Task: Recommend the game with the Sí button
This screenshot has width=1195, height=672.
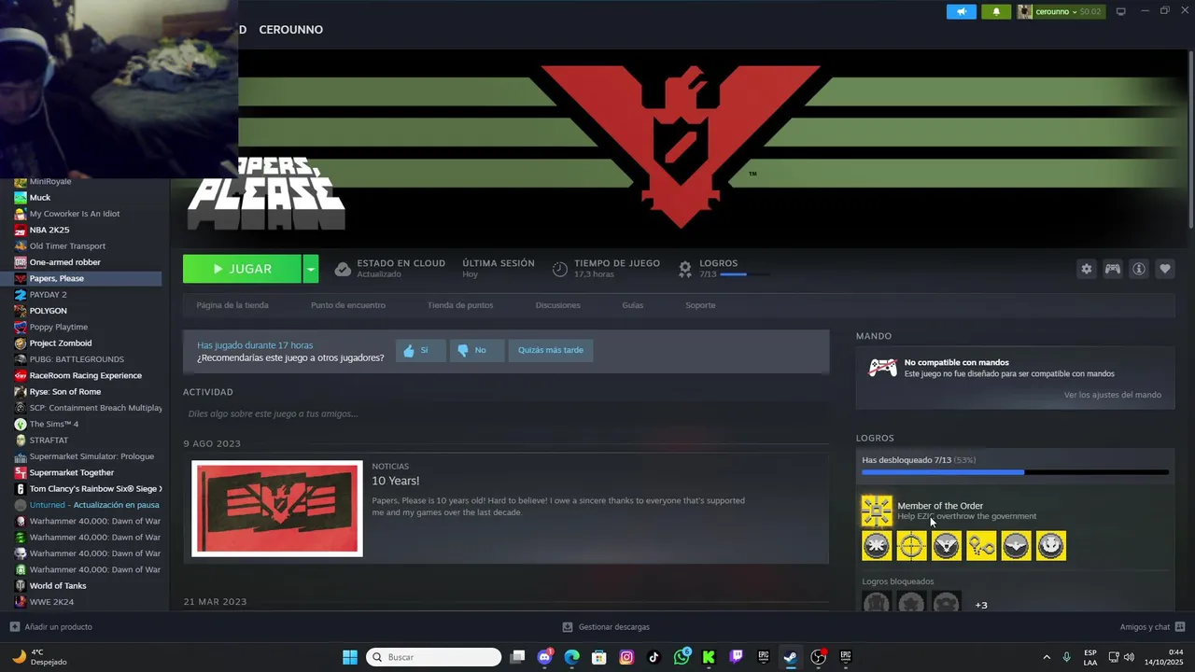Action: (x=421, y=350)
